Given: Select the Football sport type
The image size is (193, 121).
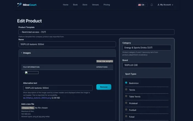Looking at the screenshot, I should pyautogui.click(x=126, y=109).
